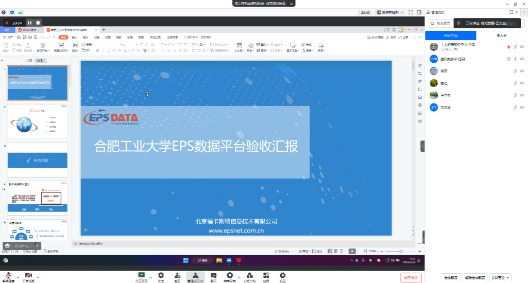The image size is (528, 283).
Task: Pop out the 管理成员 members panel
Action: click(x=511, y=12)
